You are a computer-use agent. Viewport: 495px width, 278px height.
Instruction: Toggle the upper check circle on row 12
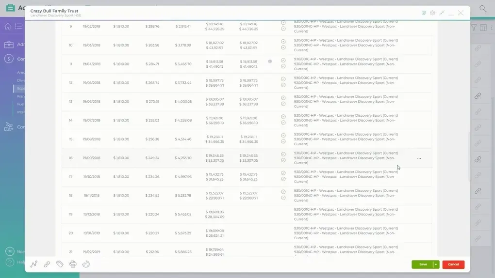click(x=283, y=79)
